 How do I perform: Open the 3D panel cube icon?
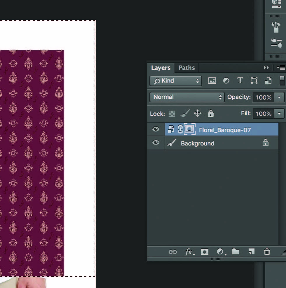pyautogui.click(x=276, y=4)
